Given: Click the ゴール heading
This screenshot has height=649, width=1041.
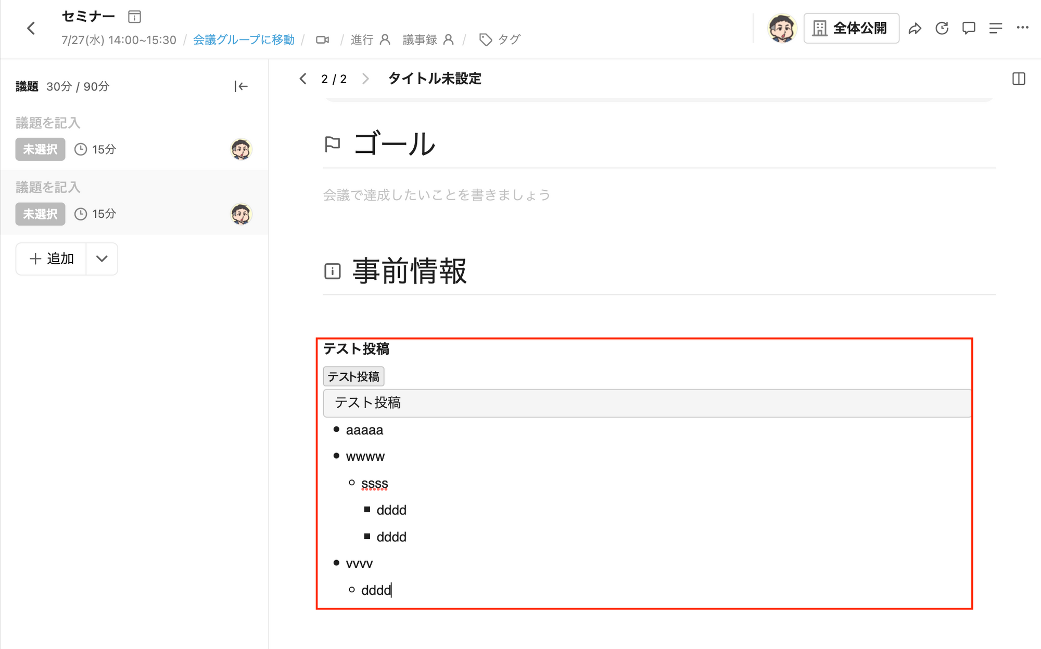Looking at the screenshot, I should [x=395, y=144].
